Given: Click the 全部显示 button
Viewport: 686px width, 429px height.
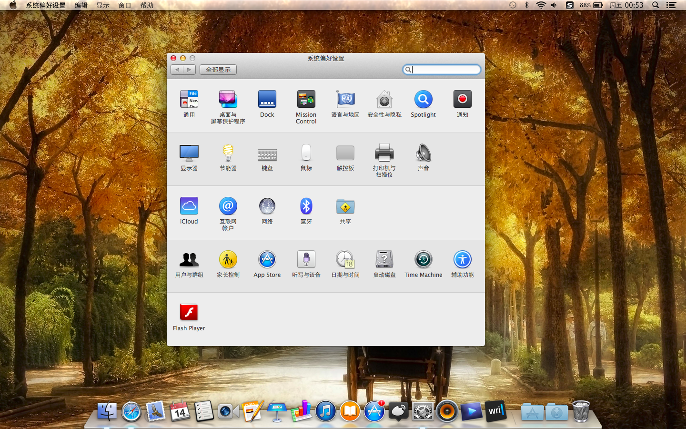Looking at the screenshot, I should (218, 70).
